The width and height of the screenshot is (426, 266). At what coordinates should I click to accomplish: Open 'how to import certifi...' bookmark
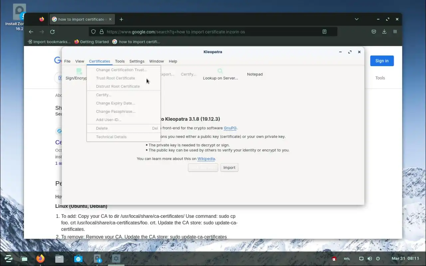[136, 42]
